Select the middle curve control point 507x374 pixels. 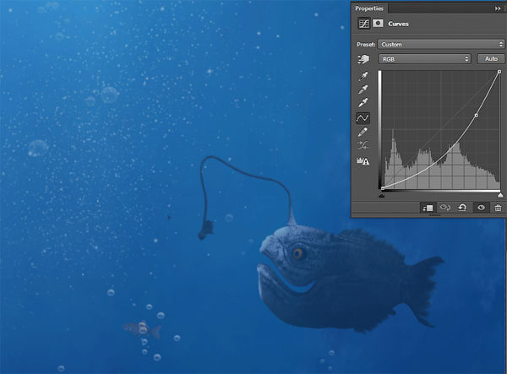[476, 116]
